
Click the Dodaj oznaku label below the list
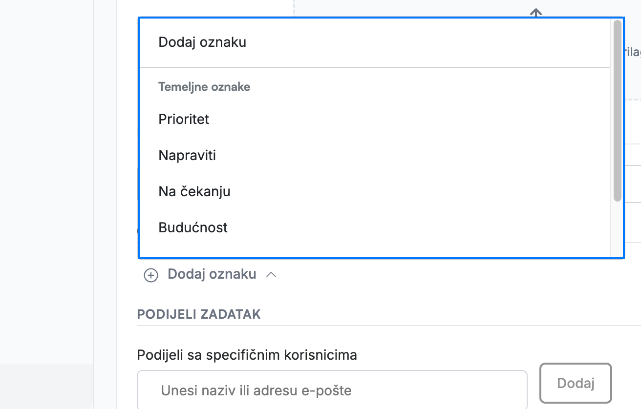pos(212,274)
